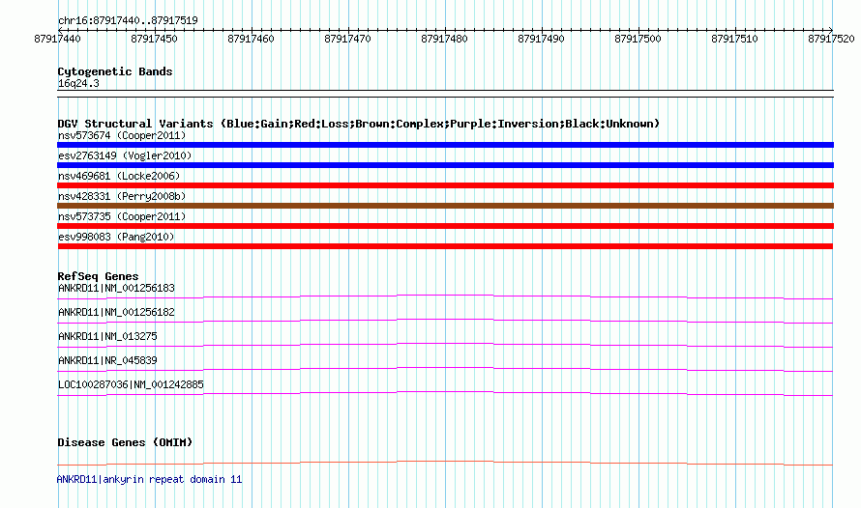Click magenta gene line under ANKRD11|NM_013275
Image resolution: width=861 pixels, height=508 pixels.
point(445,345)
